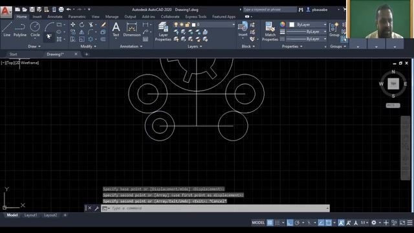
Task: Toggle object snap tracking in status bar
Action: click(321, 223)
